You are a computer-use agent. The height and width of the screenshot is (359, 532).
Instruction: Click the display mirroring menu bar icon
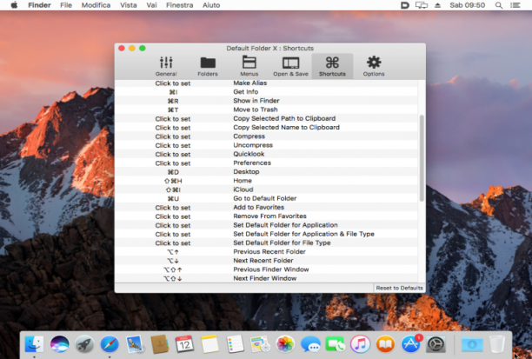[x=422, y=5]
